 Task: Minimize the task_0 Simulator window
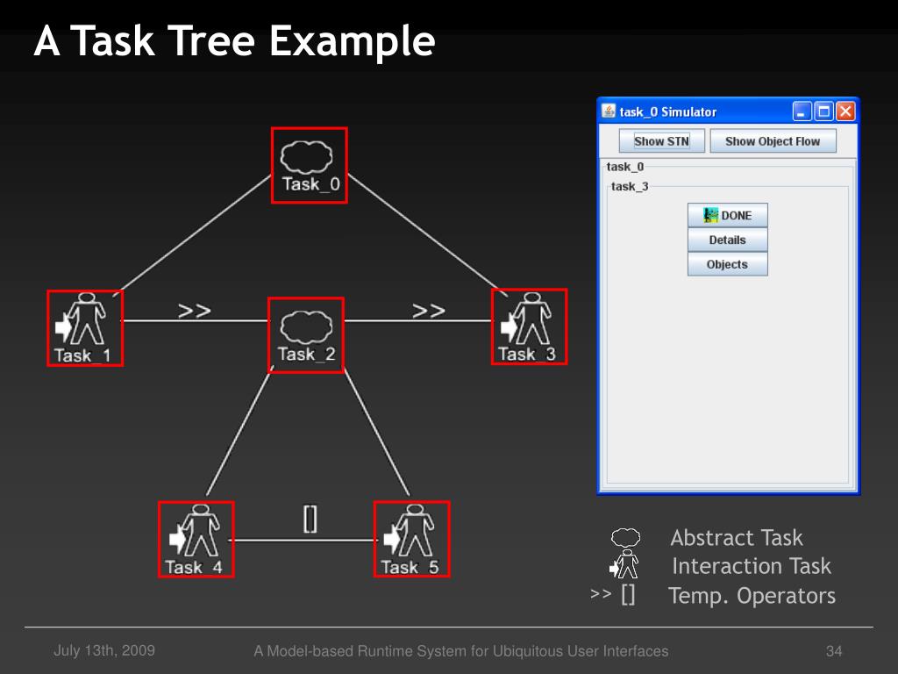[802, 111]
